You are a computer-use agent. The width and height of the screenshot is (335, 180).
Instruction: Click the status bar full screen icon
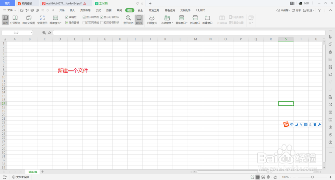tap(252, 177)
